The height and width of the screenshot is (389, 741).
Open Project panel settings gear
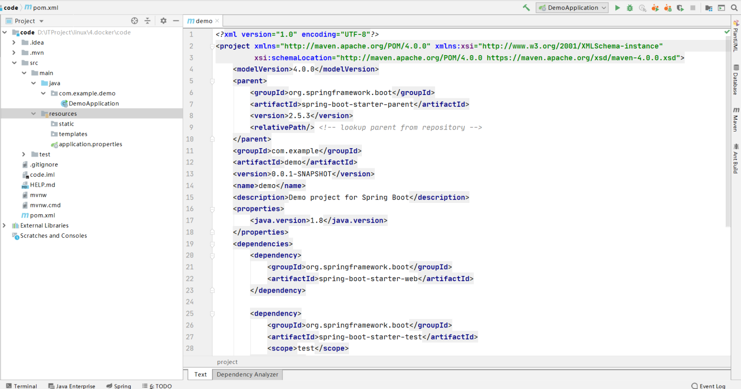pos(164,21)
